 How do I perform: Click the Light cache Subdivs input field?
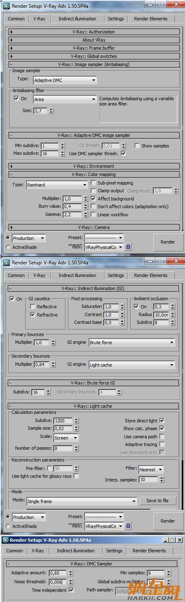(63, 421)
